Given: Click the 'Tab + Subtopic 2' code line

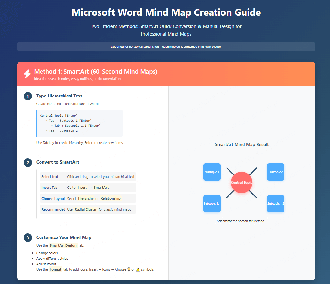Looking at the screenshot, I should click(62, 131).
